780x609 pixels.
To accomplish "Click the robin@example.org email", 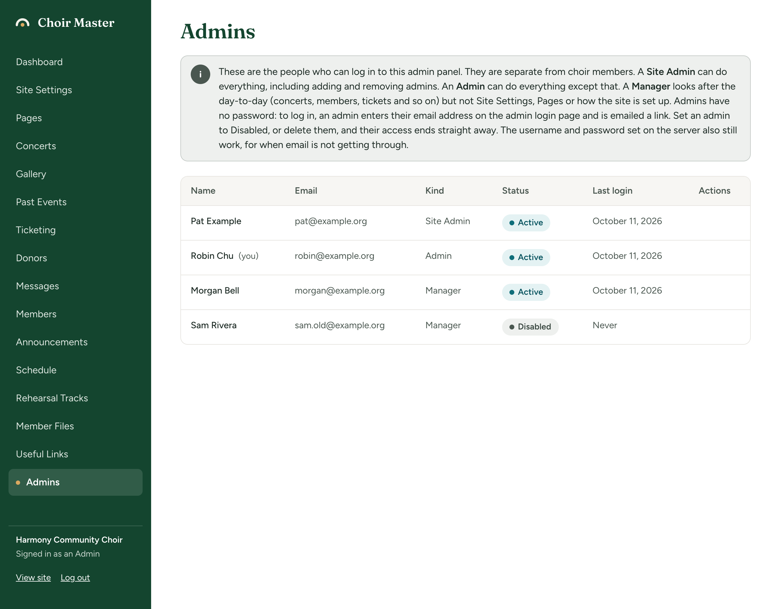I will click(x=335, y=256).
